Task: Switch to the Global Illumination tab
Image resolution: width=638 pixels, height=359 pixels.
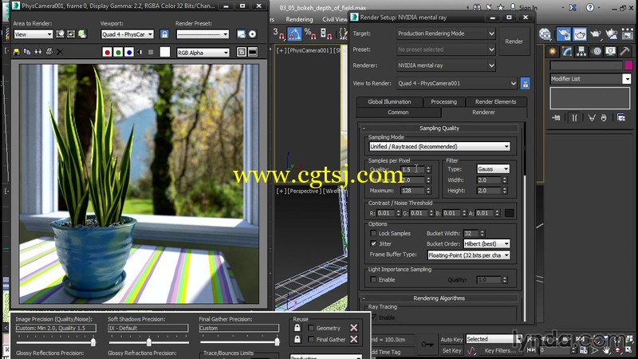Action: pyautogui.click(x=389, y=102)
